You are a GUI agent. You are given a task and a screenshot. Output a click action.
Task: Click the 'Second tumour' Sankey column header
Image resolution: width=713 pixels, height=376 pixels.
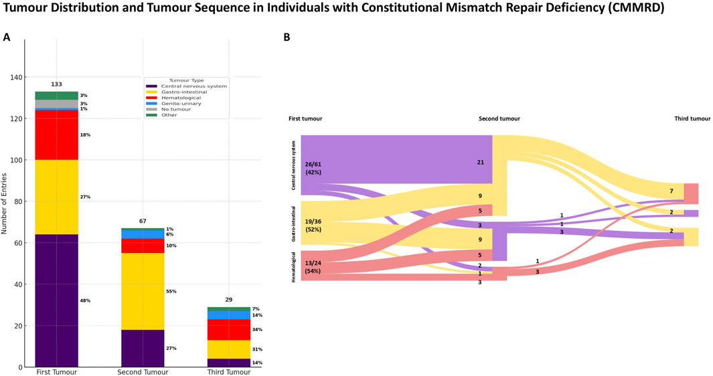tap(499, 118)
